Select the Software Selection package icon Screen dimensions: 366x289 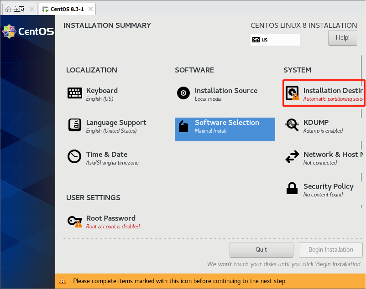pyautogui.click(x=183, y=126)
